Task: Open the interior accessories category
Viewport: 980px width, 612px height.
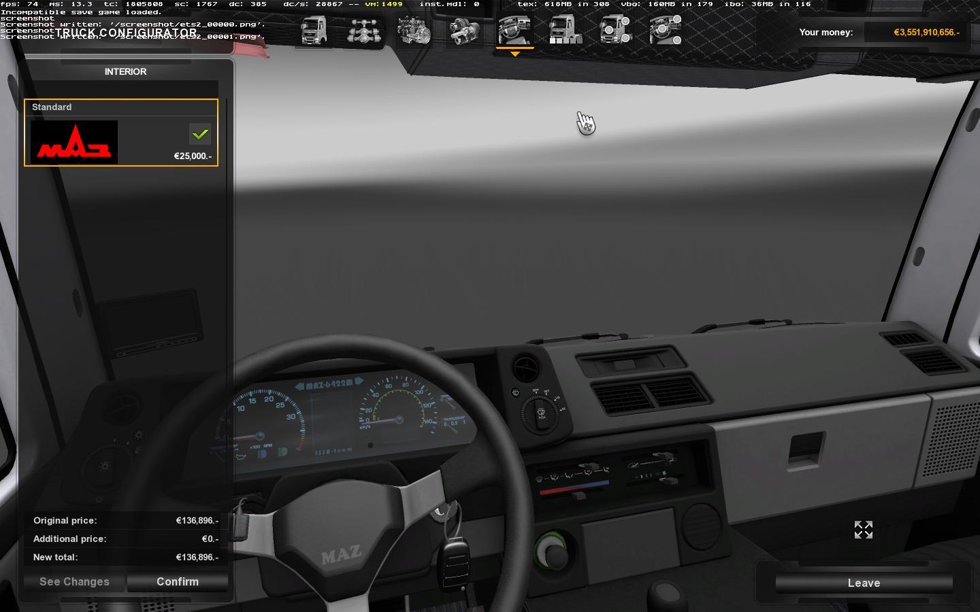Action: pyautogui.click(x=665, y=31)
